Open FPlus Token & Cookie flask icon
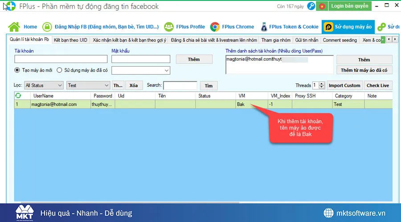The image size is (401, 222). 265,27
